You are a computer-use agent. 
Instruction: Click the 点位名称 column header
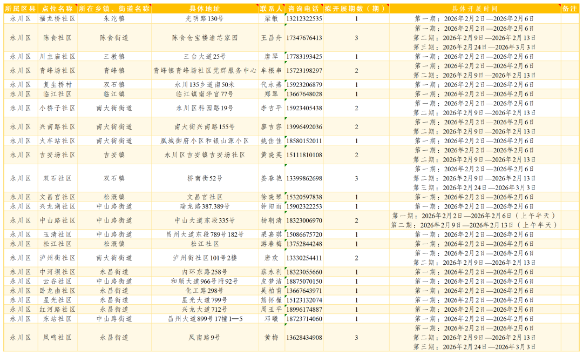57,9
